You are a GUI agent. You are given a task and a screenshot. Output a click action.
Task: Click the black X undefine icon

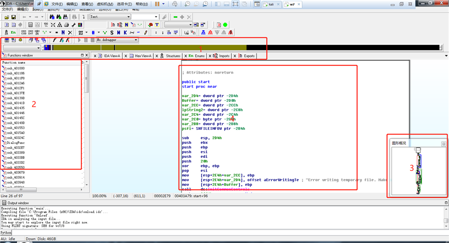(70, 32)
